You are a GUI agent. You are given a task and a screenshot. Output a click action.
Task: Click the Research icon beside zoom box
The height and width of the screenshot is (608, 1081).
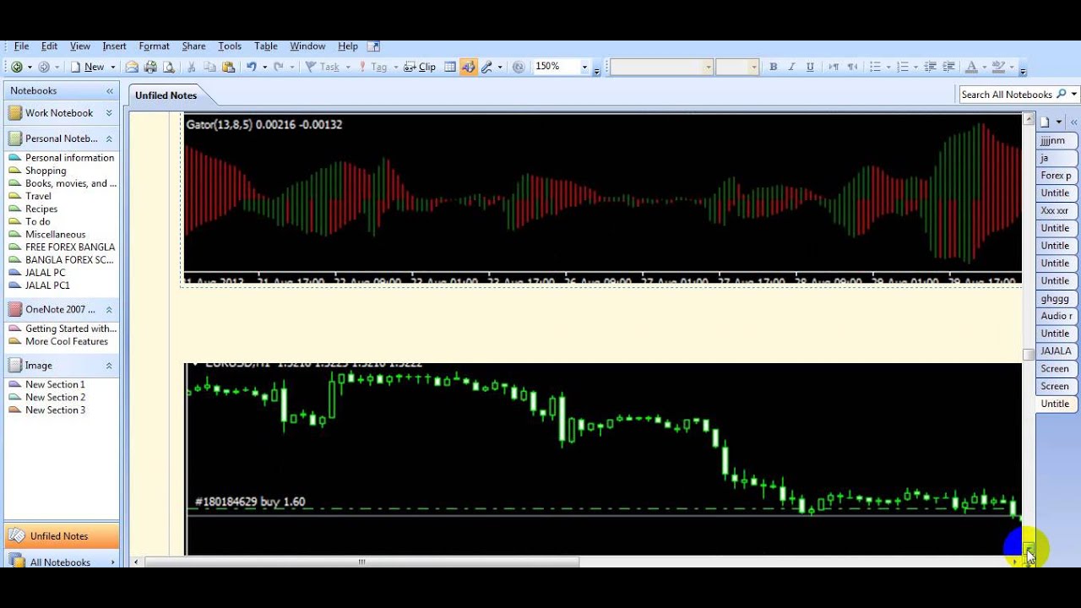click(519, 67)
